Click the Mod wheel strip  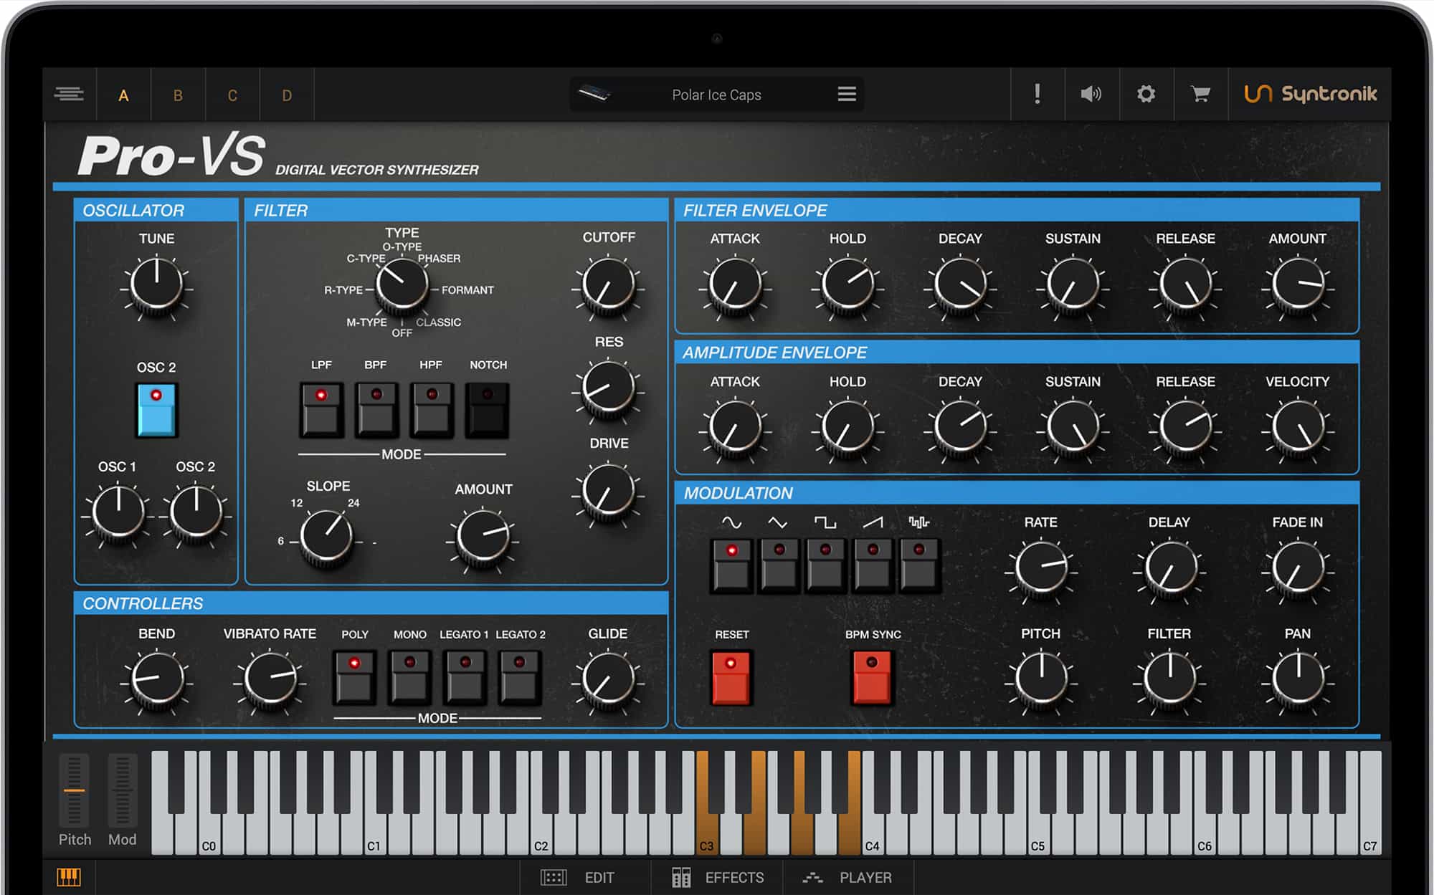point(122,790)
